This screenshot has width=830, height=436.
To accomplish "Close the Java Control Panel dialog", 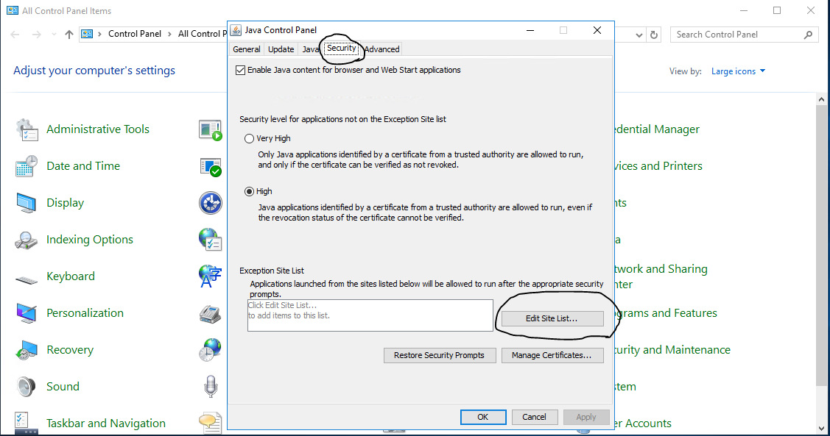I will pyautogui.click(x=597, y=30).
